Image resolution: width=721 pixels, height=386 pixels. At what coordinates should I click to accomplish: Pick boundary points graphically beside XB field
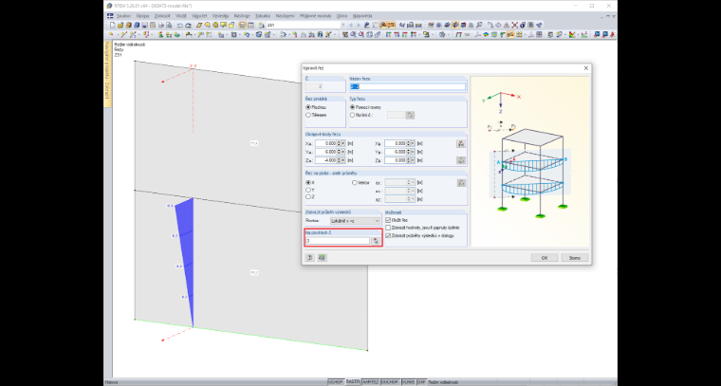click(461, 143)
